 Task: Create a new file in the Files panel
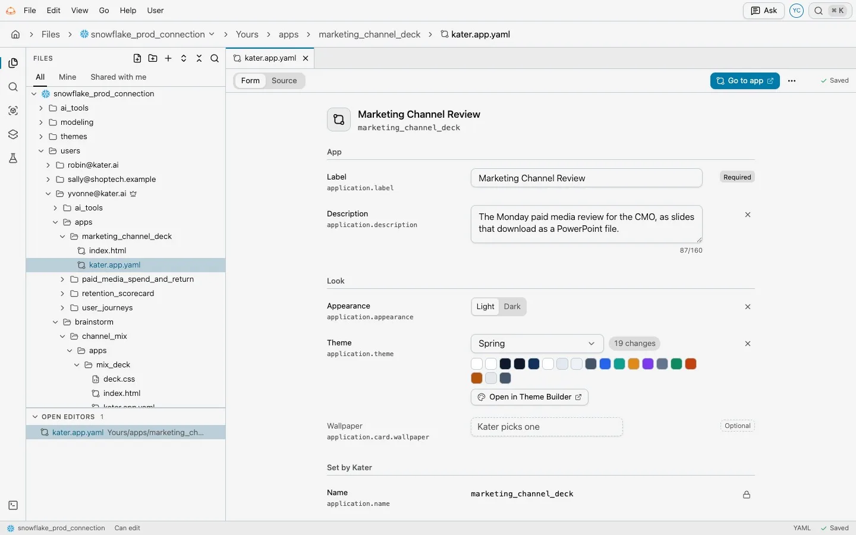pos(137,58)
